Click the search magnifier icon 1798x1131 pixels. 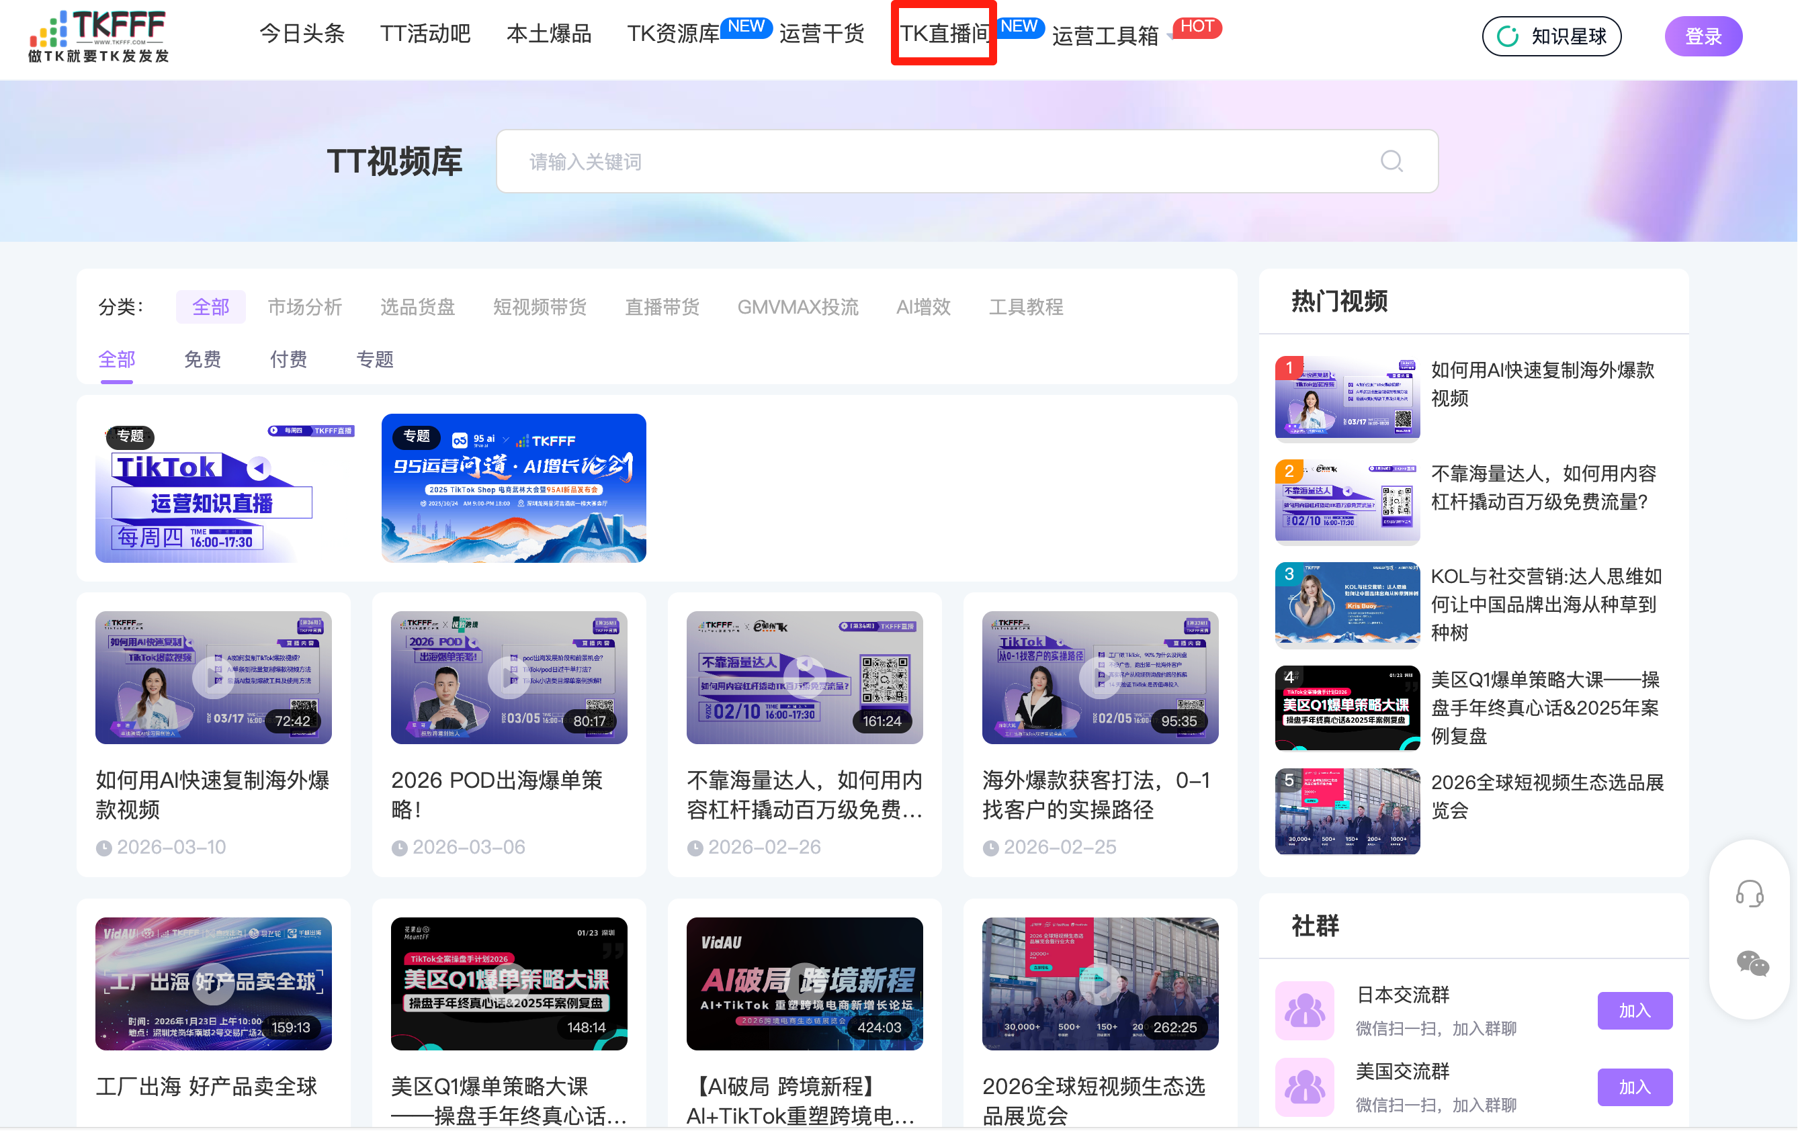pos(1391,161)
